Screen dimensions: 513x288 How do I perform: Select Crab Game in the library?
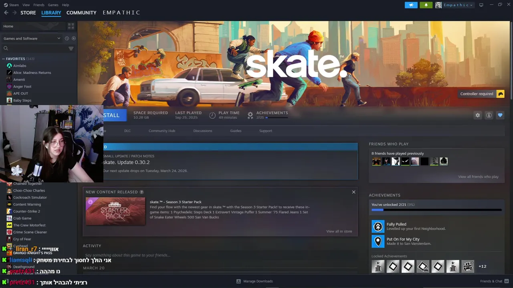[22, 218]
